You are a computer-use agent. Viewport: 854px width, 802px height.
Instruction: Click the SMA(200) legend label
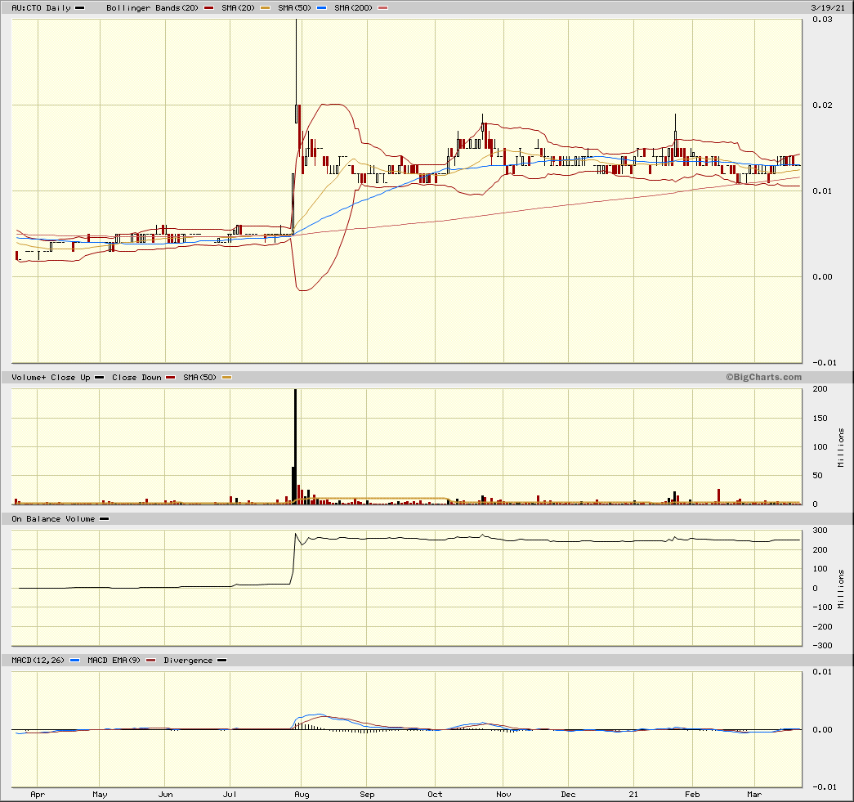[x=354, y=8]
